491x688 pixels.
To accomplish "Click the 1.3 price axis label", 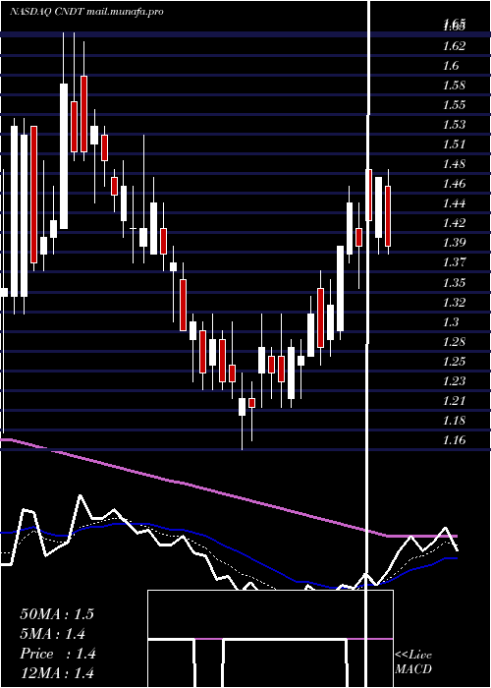I will 451,321.
